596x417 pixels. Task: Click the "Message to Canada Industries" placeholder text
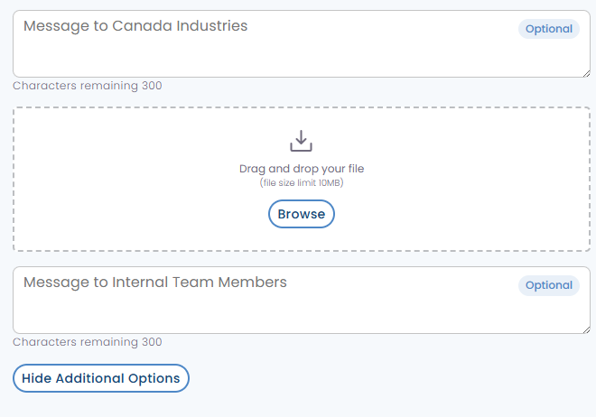point(135,26)
